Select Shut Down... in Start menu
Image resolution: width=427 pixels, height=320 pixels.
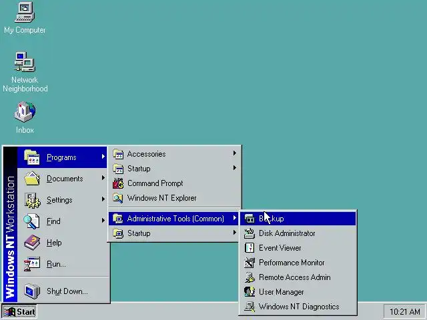(x=63, y=291)
